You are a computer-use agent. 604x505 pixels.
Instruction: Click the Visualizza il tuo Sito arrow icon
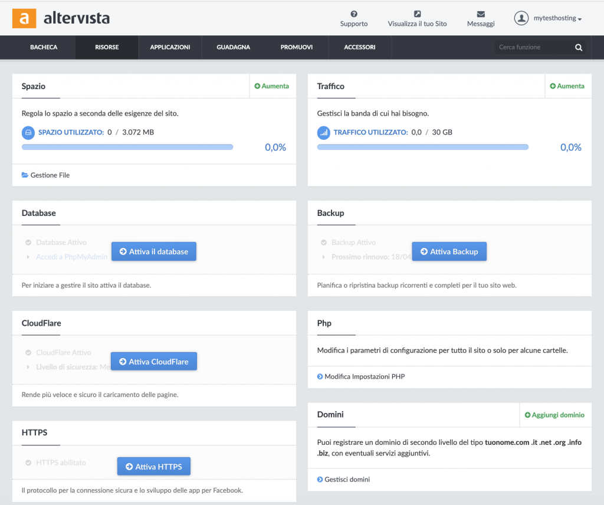pos(417,14)
